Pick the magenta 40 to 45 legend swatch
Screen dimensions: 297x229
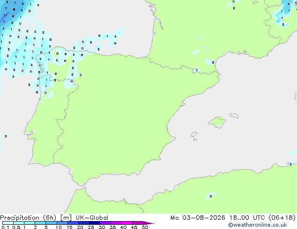tap(127, 223)
